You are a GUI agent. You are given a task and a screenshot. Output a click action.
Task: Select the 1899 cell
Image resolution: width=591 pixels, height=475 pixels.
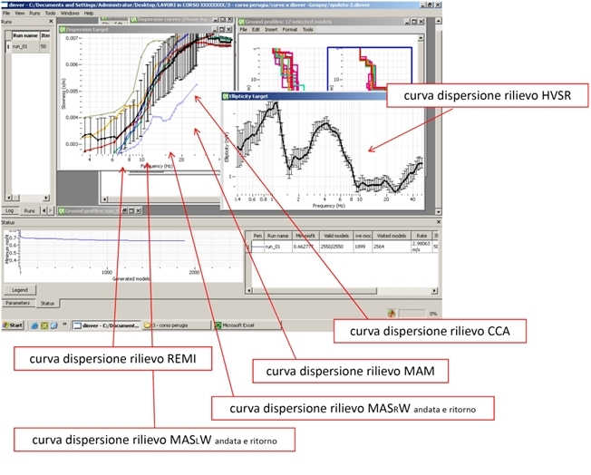[363, 247]
